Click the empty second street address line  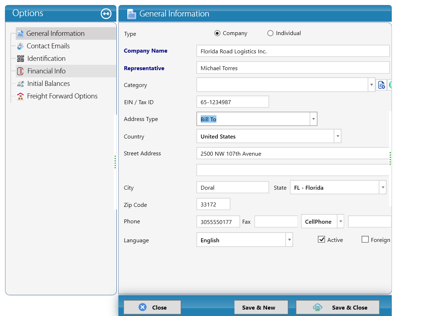coord(293,170)
